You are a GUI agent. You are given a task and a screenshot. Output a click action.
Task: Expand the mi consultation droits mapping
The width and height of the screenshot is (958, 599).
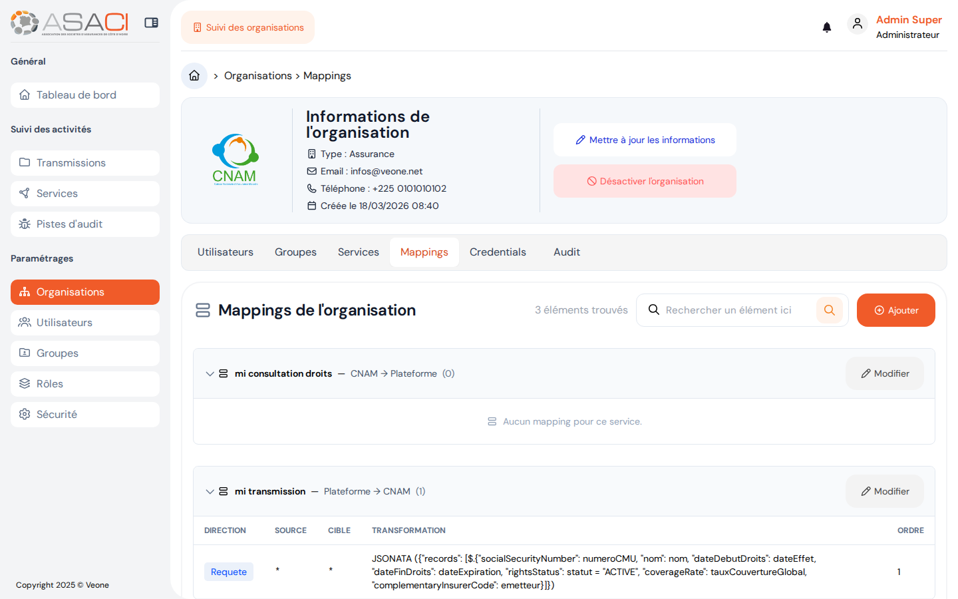[210, 373]
